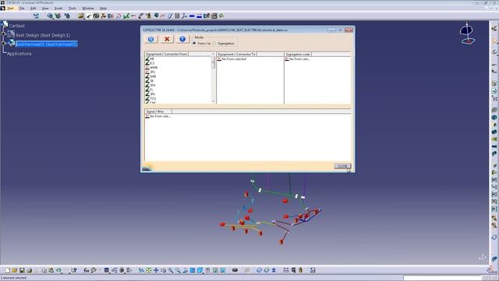Click the Segregation code column header
This screenshot has width=499, height=281.
[x=298, y=54]
